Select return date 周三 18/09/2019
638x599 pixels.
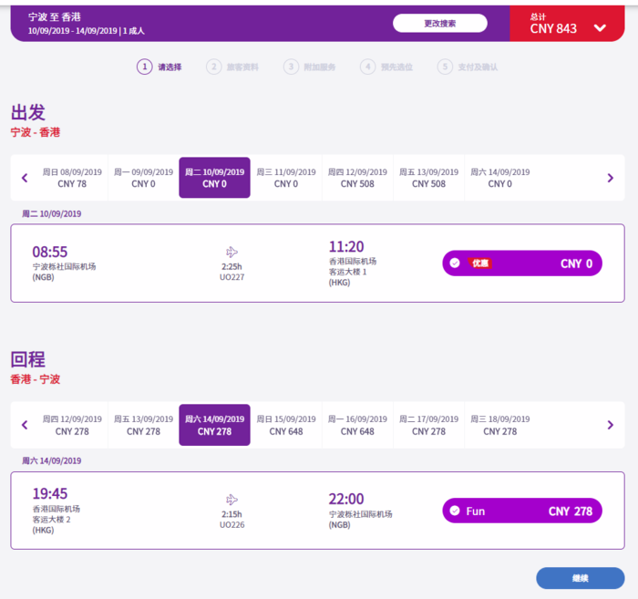(x=499, y=425)
